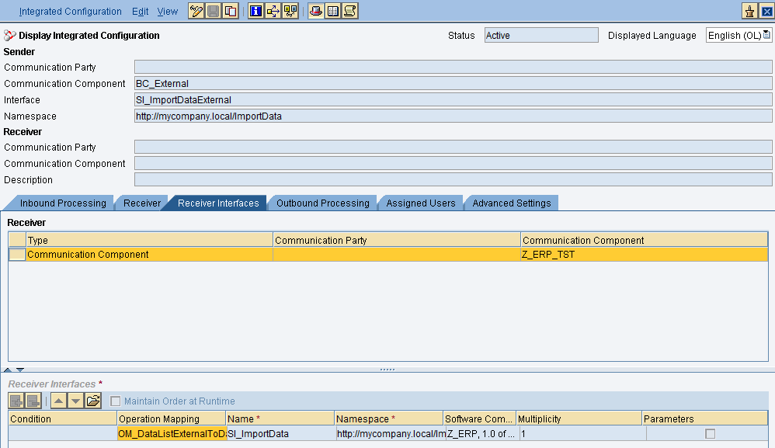Click the sender Communication Party field
The width and height of the screenshot is (775, 448).
(x=454, y=68)
